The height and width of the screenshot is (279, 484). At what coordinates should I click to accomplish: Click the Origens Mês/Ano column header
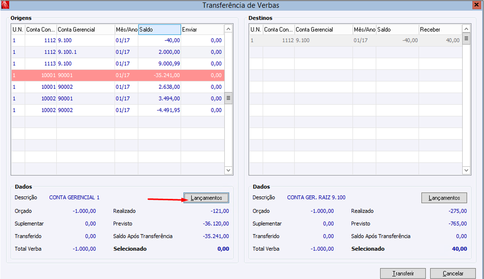(126, 30)
